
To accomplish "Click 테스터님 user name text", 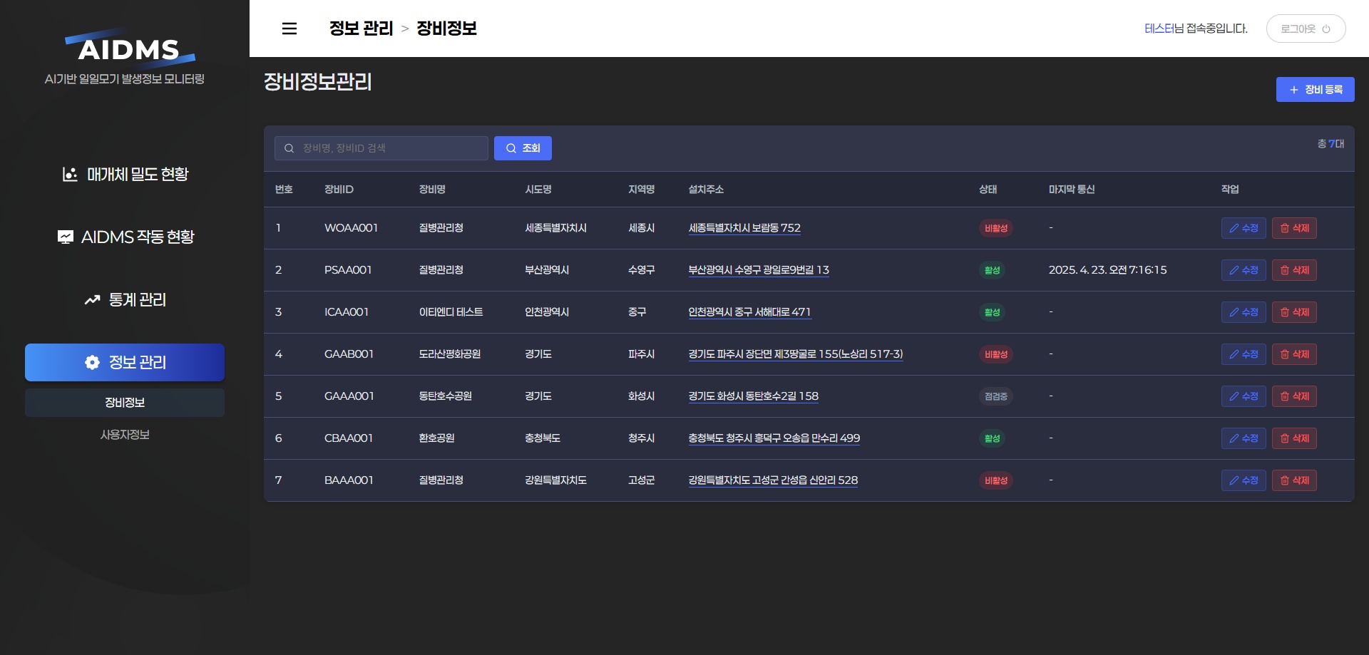I will 1164,29.
